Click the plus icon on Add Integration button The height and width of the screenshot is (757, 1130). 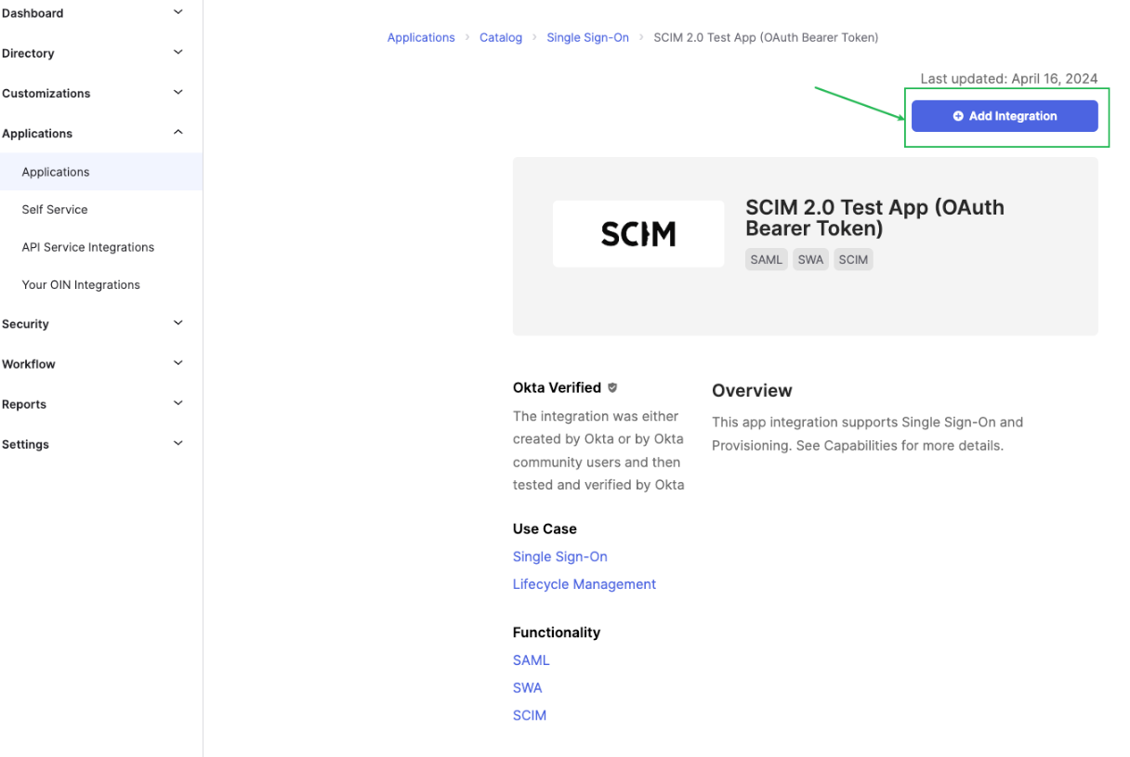coord(958,115)
